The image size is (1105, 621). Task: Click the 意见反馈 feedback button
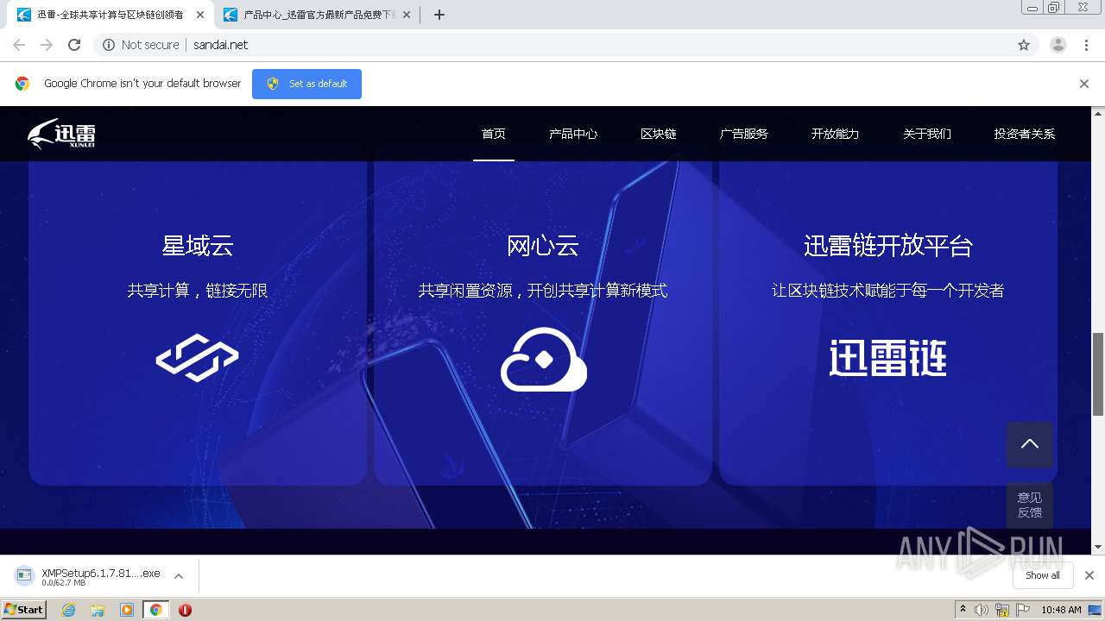1030,505
